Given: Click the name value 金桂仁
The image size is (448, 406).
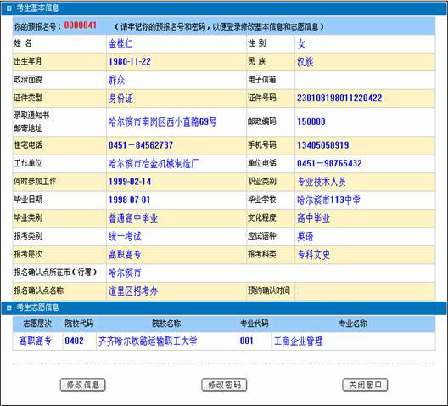Looking at the screenshot, I should coord(120,44).
